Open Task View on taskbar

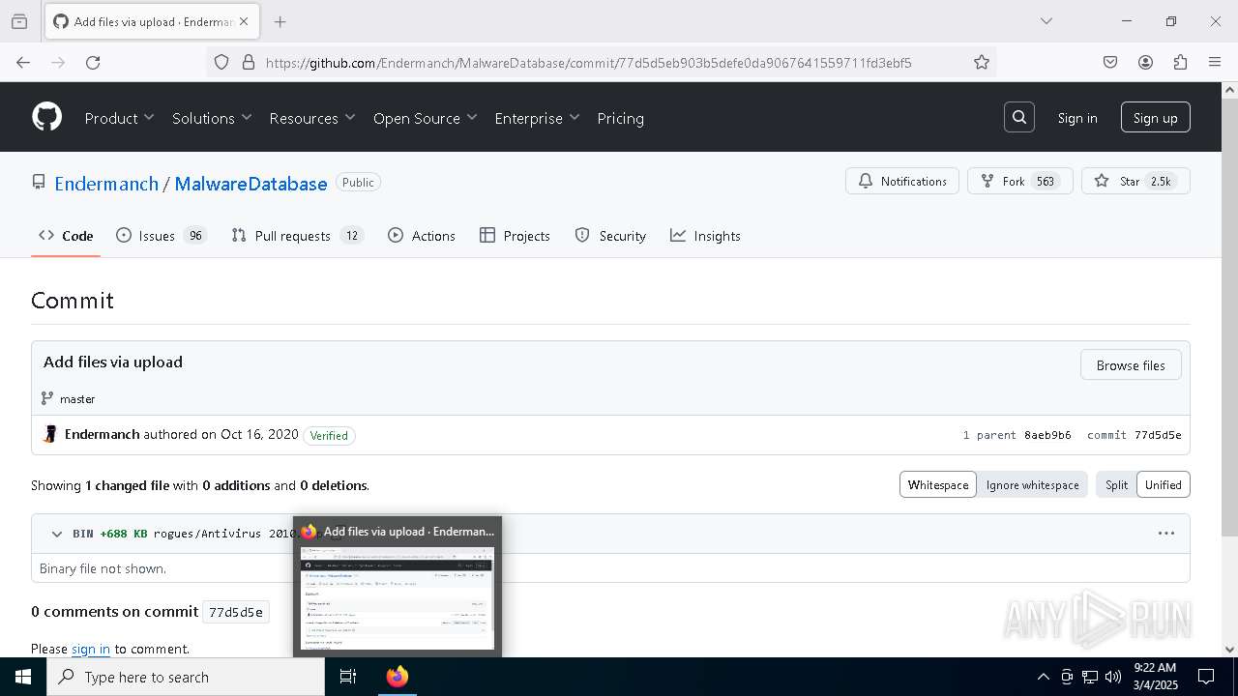tap(348, 677)
